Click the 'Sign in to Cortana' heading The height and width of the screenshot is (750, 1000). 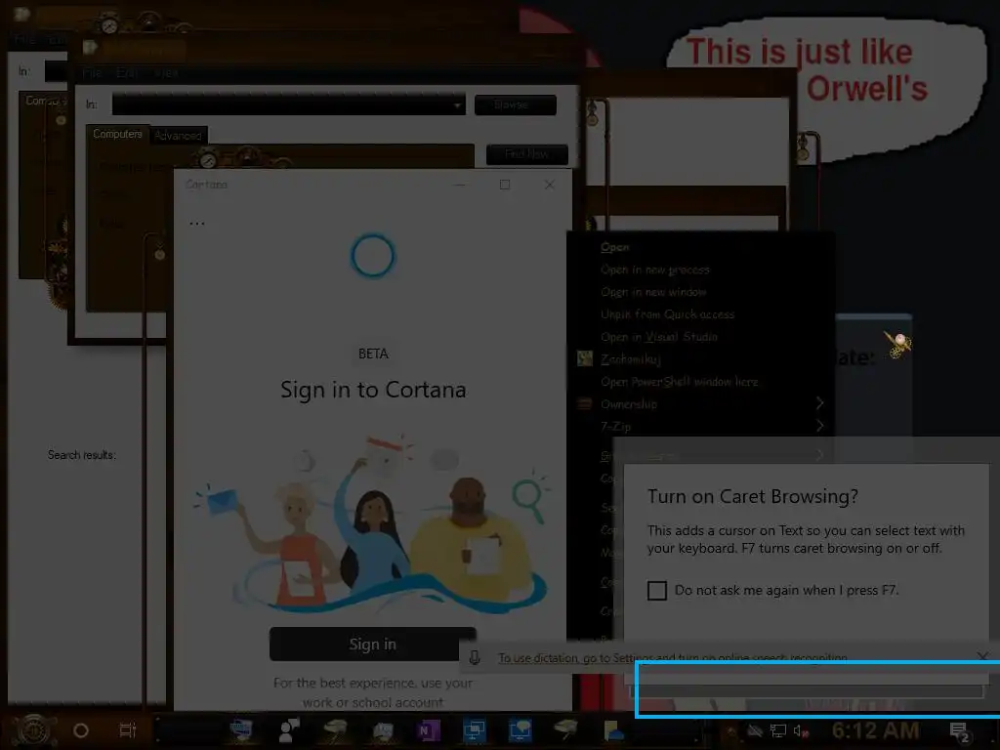click(373, 390)
